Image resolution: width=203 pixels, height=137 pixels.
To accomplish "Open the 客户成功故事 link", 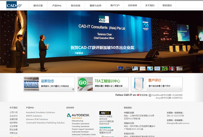I will click(x=155, y=86).
